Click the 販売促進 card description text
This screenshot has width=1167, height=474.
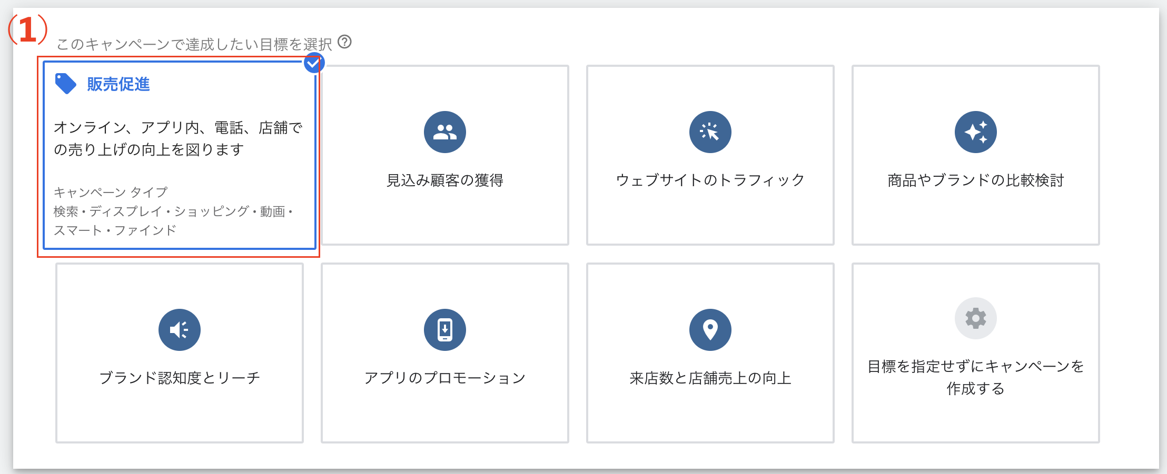coord(178,139)
